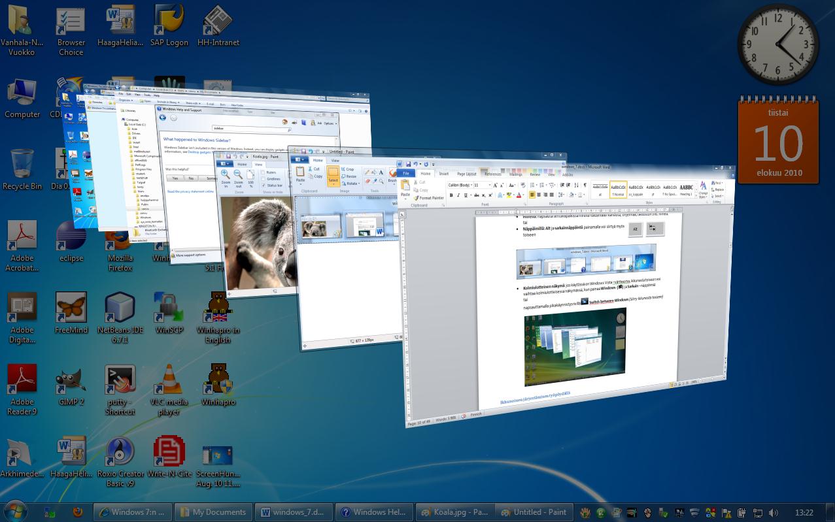Open the Organize dropdown in the Explorer window
The height and width of the screenshot is (522, 835).
[126, 101]
